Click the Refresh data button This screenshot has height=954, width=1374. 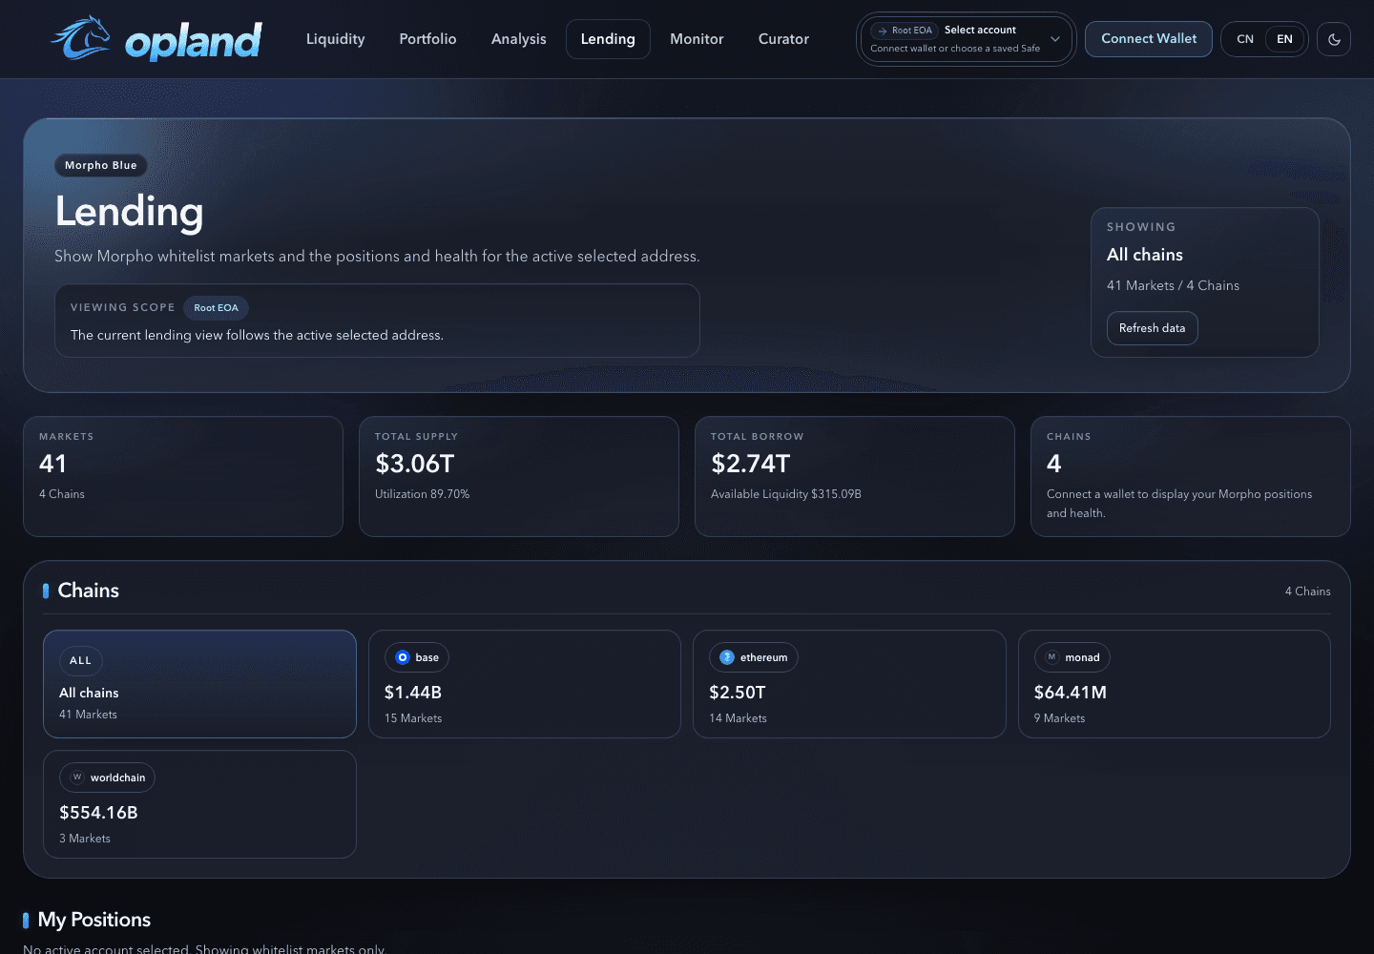click(1153, 328)
